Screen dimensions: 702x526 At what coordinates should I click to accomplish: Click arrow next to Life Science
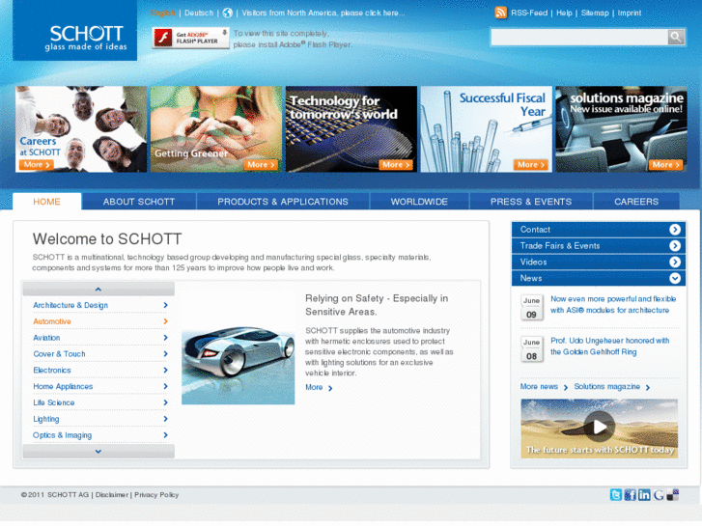pyautogui.click(x=165, y=402)
